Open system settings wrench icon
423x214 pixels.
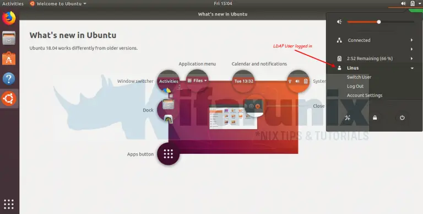click(x=348, y=118)
